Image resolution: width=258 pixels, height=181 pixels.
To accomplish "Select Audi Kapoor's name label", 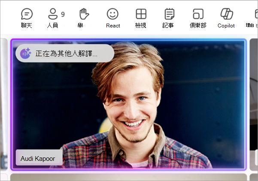I will tap(39, 158).
